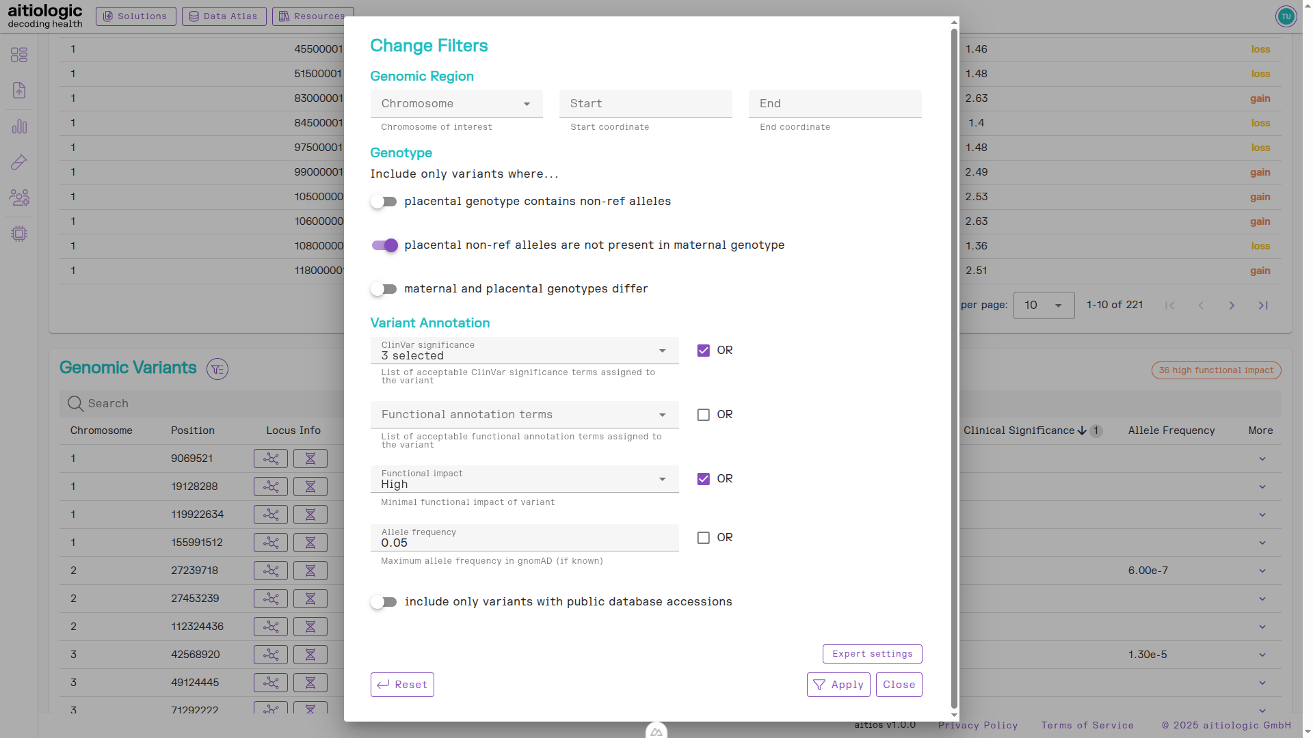This screenshot has width=1313, height=738.
Task: Check the OR box next to Functional annotation terms
Action: tap(703, 414)
